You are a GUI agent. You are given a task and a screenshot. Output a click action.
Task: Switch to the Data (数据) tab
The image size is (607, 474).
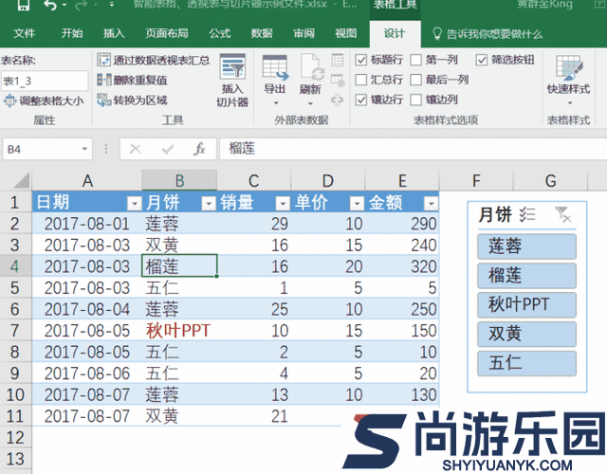point(262,34)
